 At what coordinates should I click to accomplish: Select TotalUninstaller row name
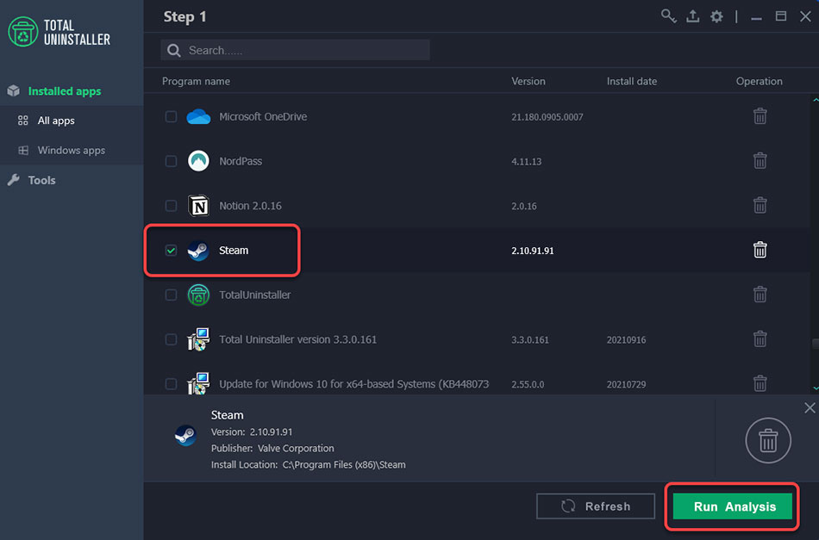tap(255, 295)
